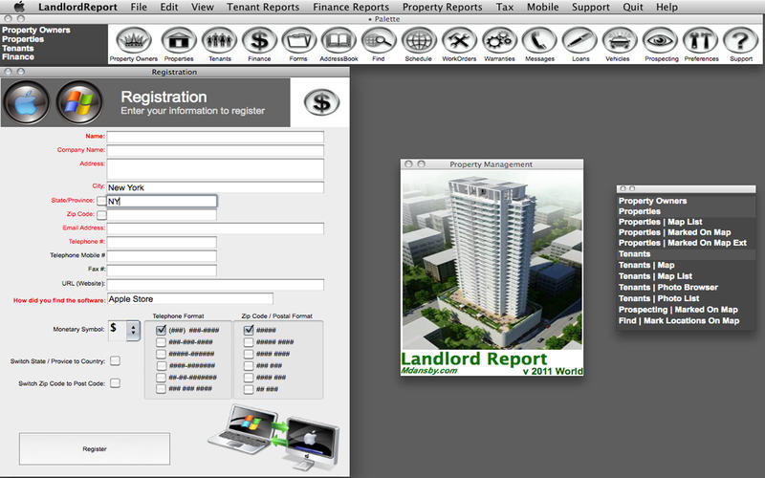Launch the WorkOrders tools icon
This screenshot has height=478, width=765.
(459, 41)
